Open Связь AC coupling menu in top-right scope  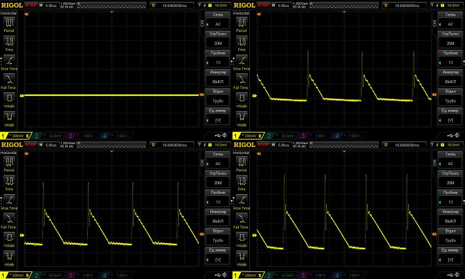coord(450,20)
